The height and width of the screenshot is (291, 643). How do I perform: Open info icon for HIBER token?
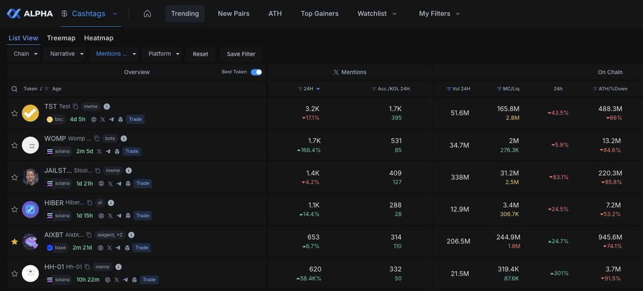click(x=111, y=203)
